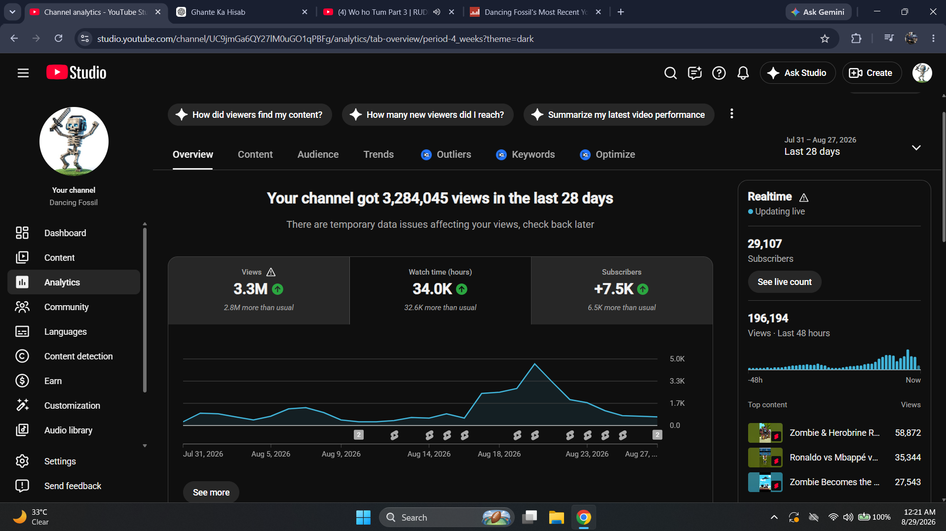Open the comments/feedback message icon in header
This screenshot has width=946, height=531.
(695, 73)
